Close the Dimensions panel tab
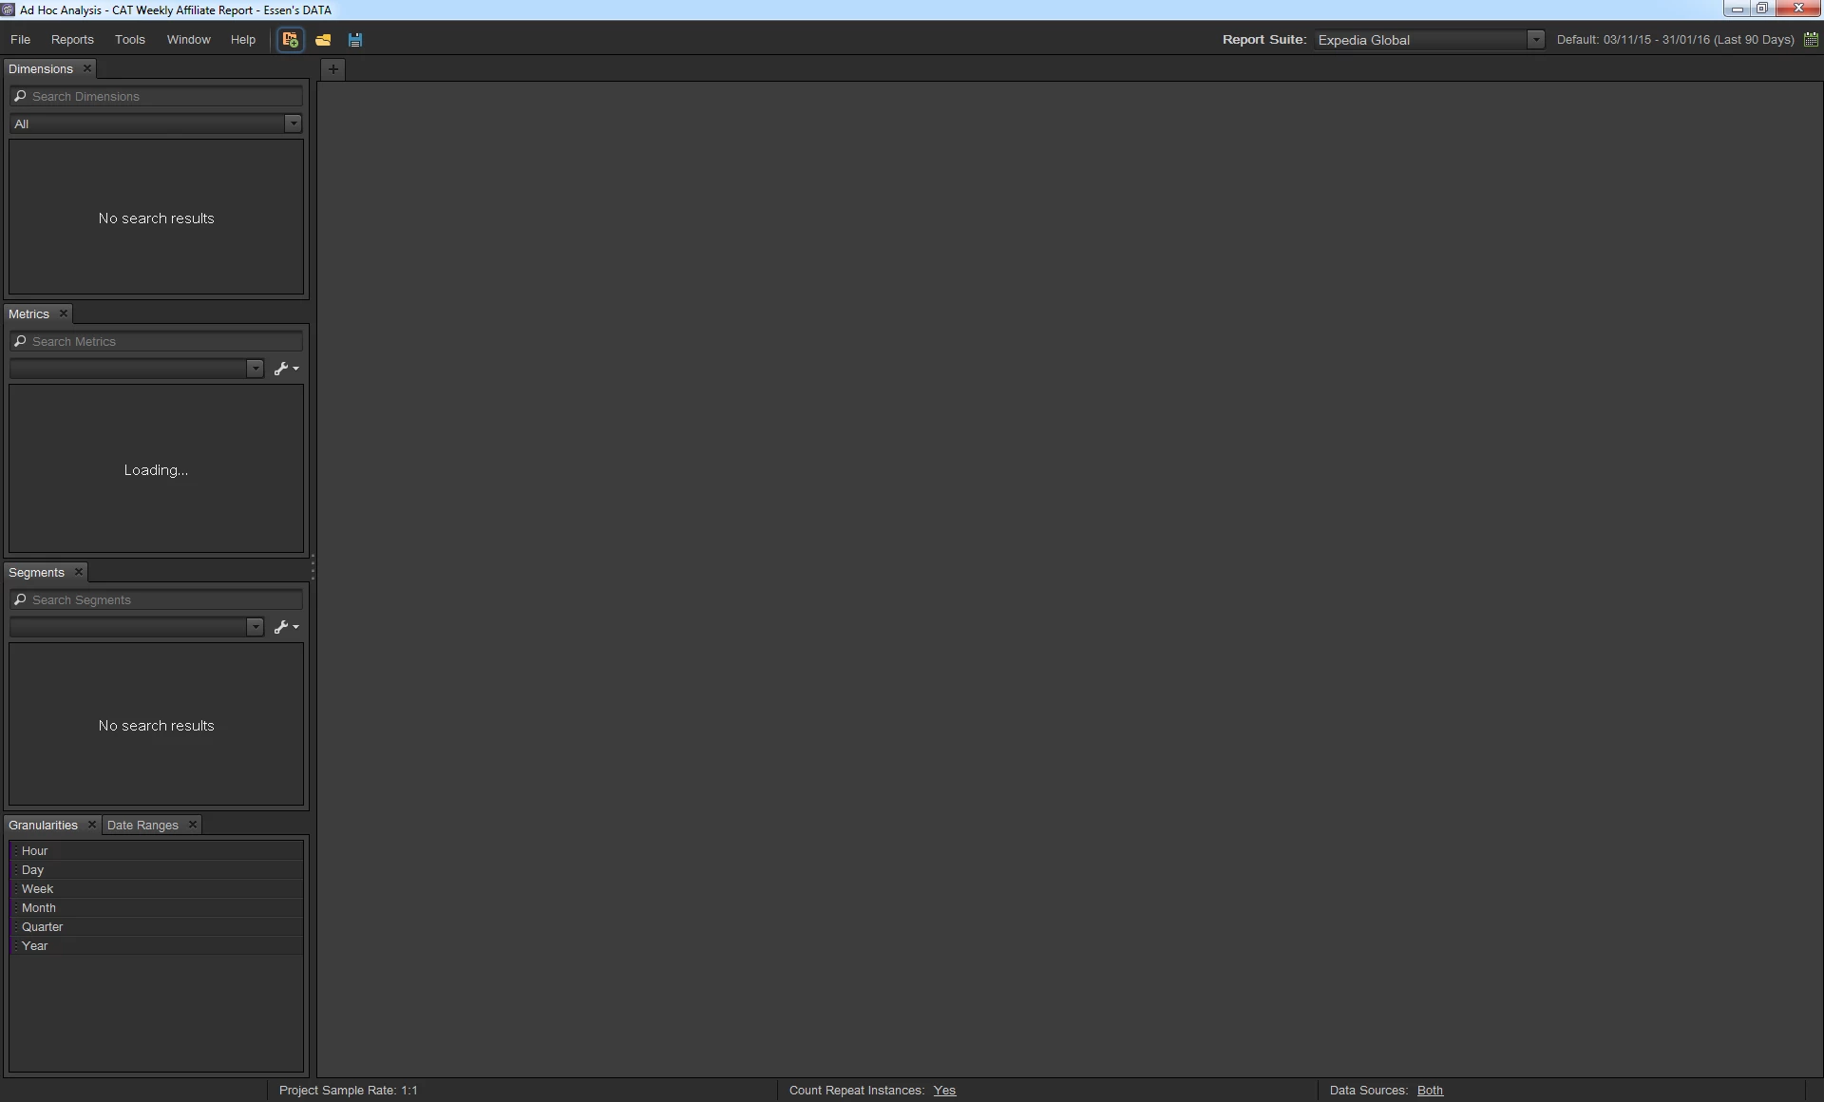The image size is (1824, 1102). coord(87,68)
